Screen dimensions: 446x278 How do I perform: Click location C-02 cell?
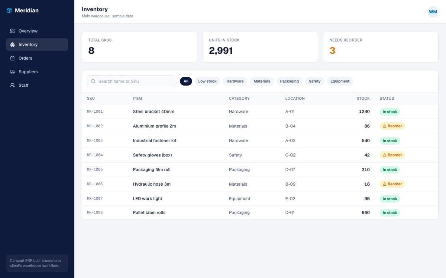291,155
